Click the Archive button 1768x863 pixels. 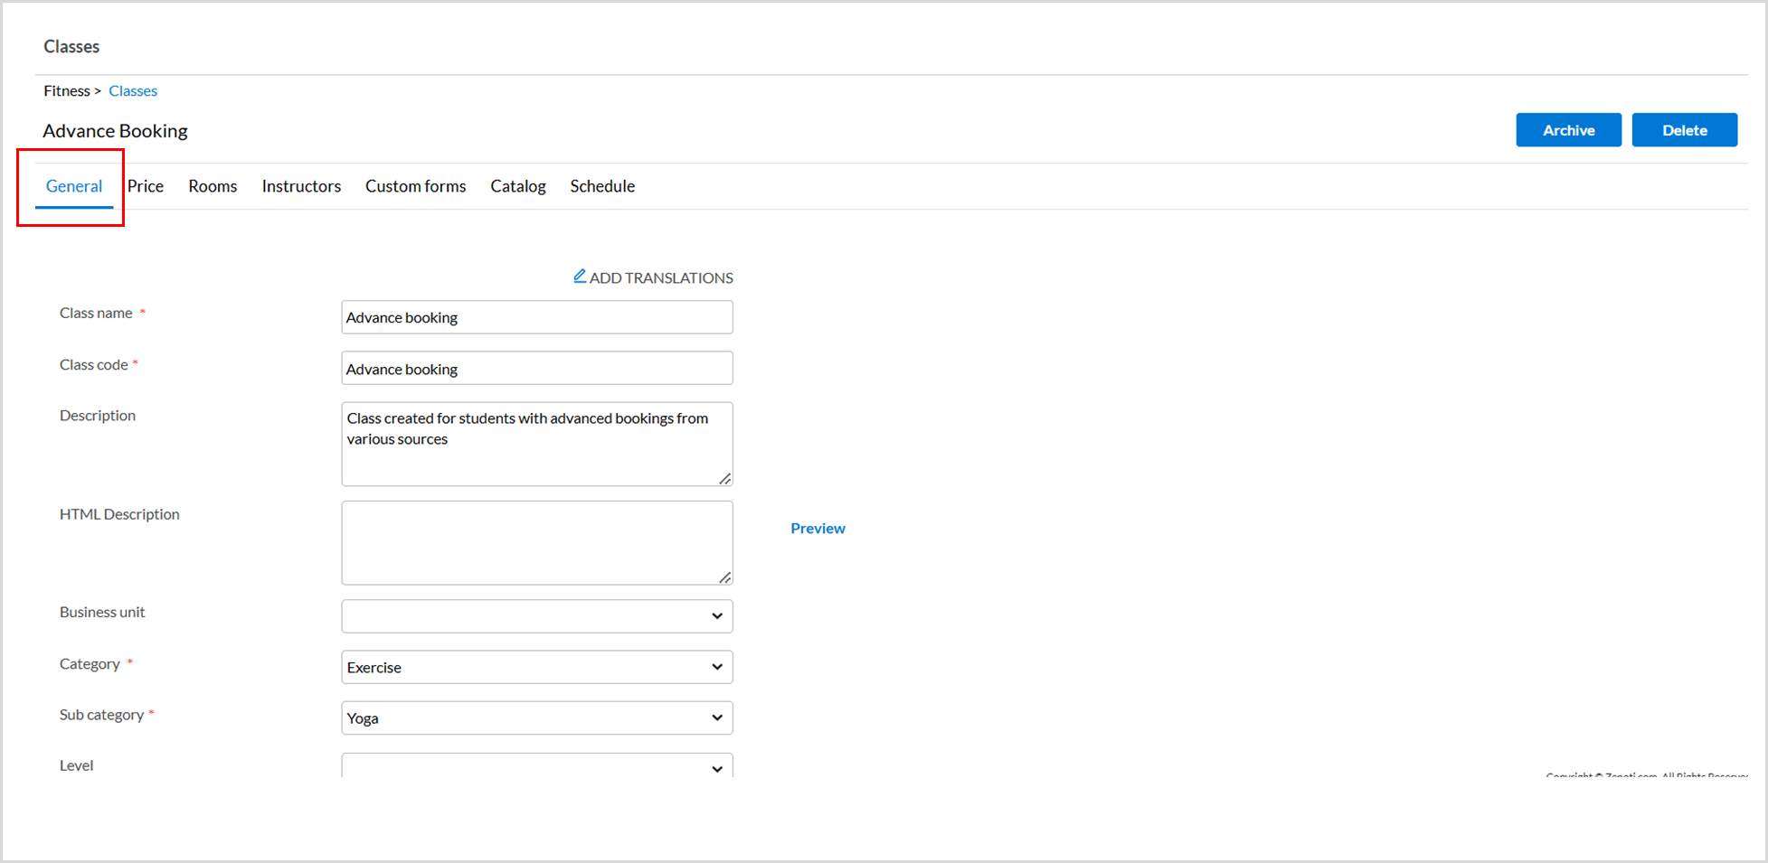coord(1568,130)
